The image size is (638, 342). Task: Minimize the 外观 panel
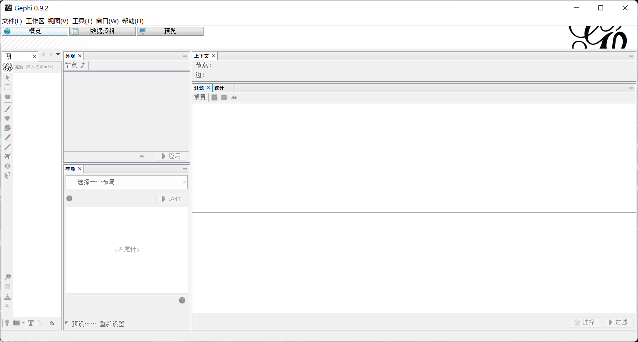tap(185, 56)
